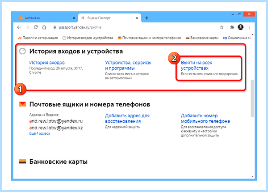Click the scrollbar up arrow
Image resolution: width=268 pixels, height=192 pixels.
[x=252, y=34]
